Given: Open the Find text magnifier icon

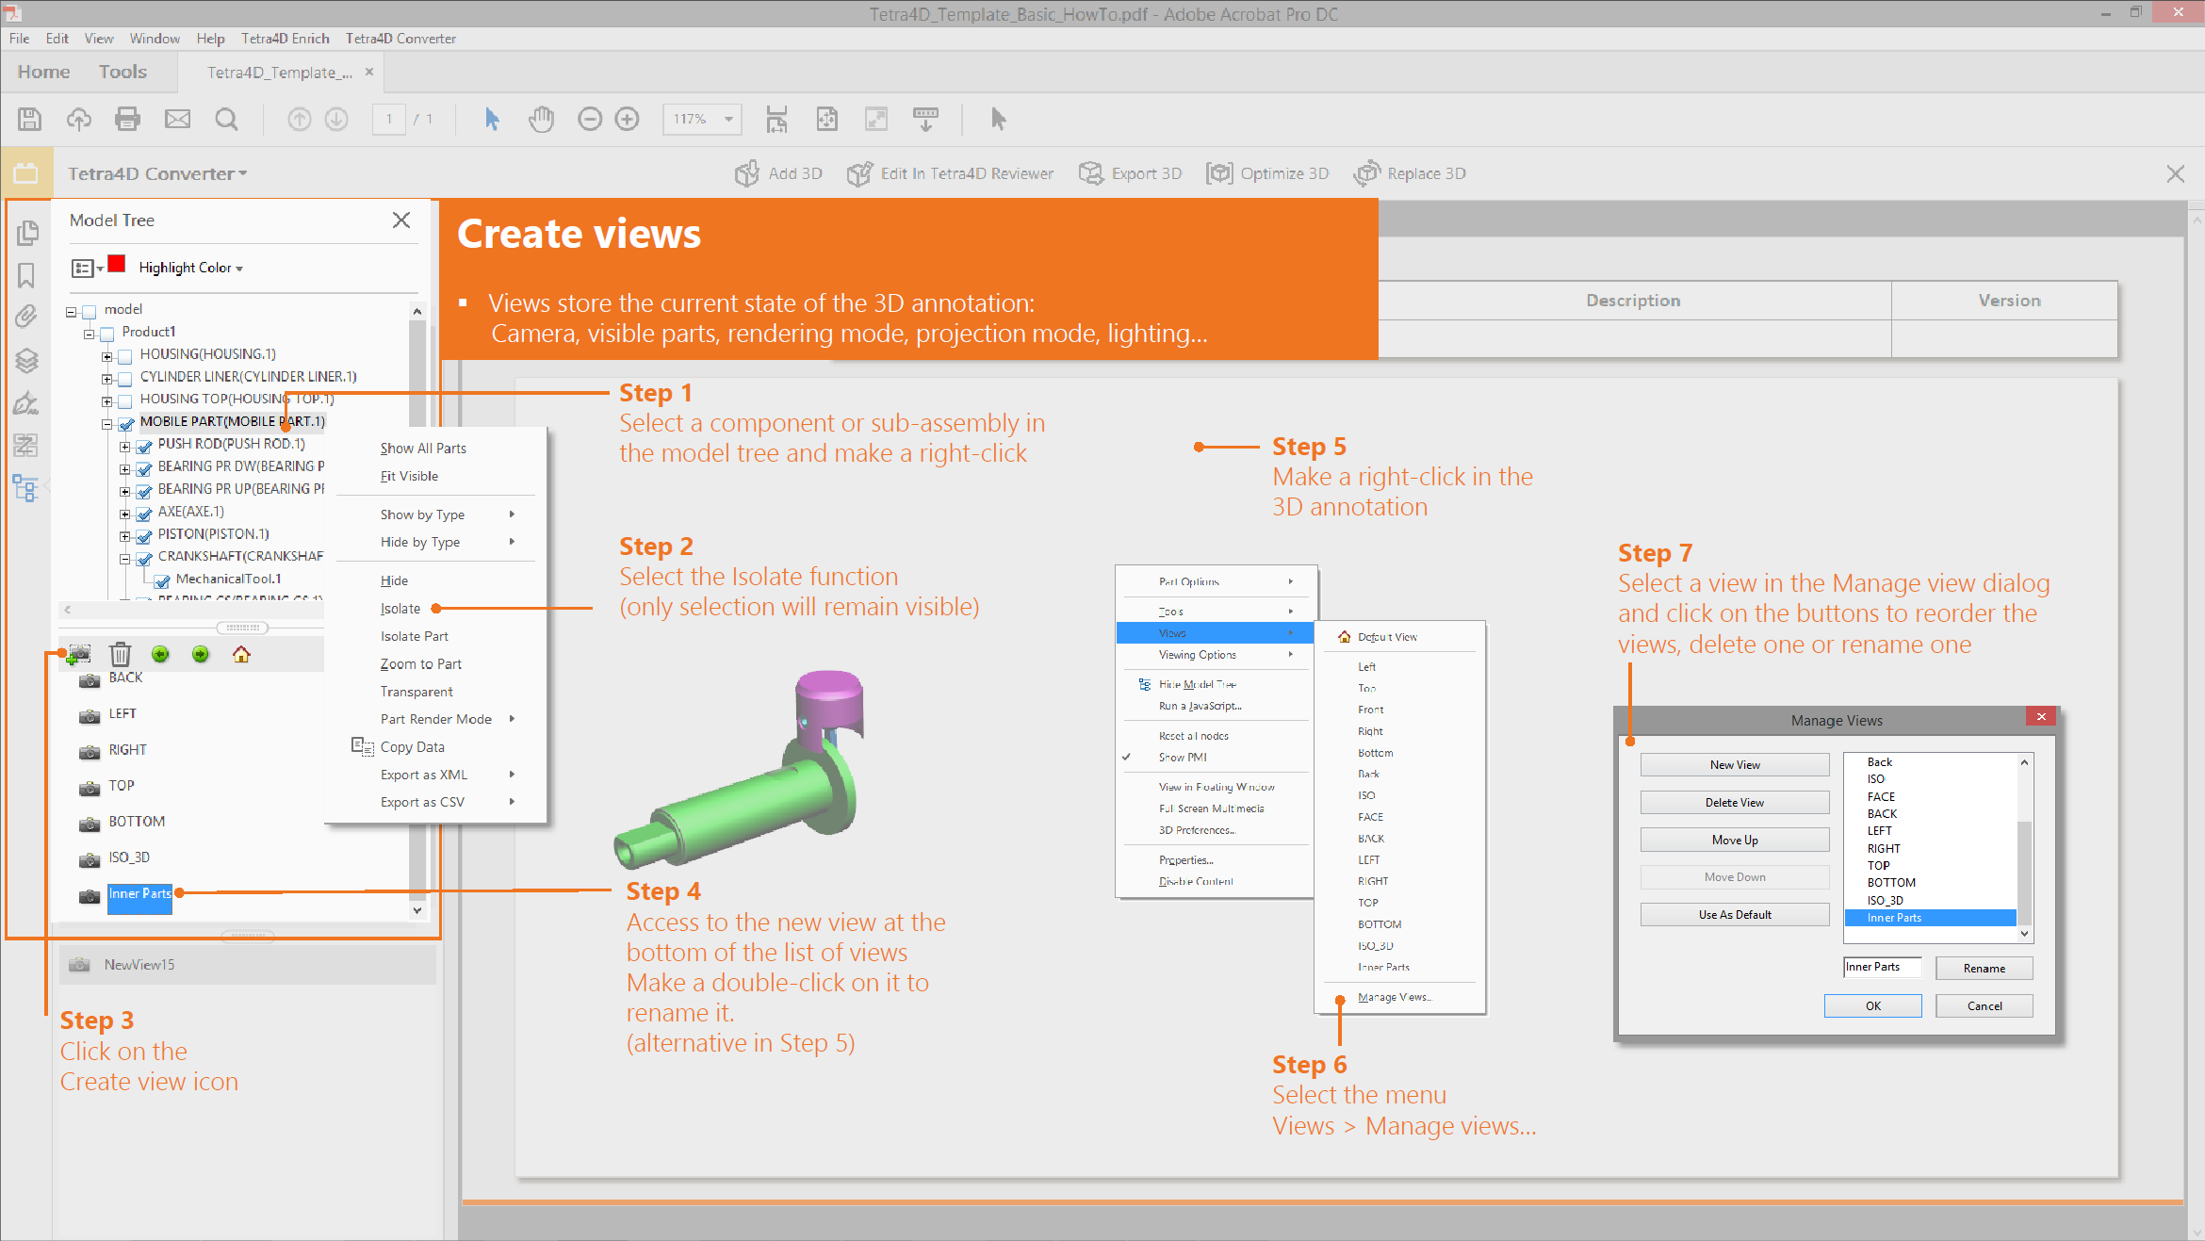Looking at the screenshot, I should pos(226,119).
